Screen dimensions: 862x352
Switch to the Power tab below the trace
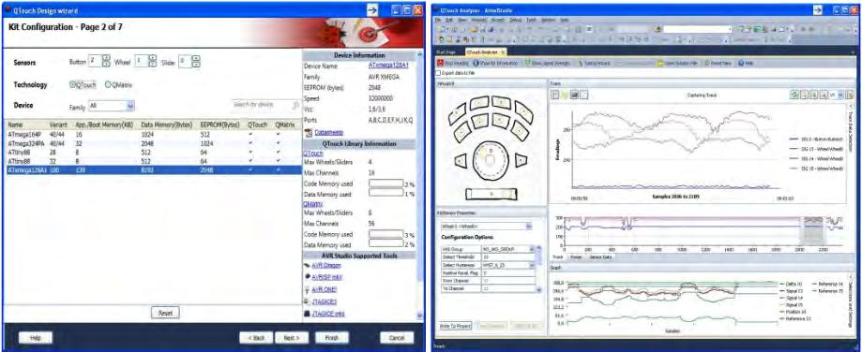[x=576, y=257]
